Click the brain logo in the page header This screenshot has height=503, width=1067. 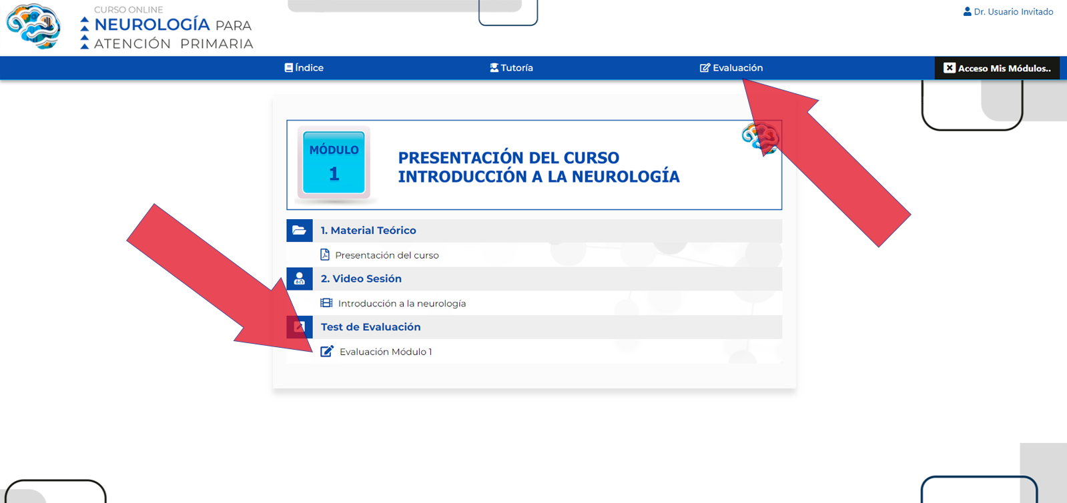[x=33, y=27]
